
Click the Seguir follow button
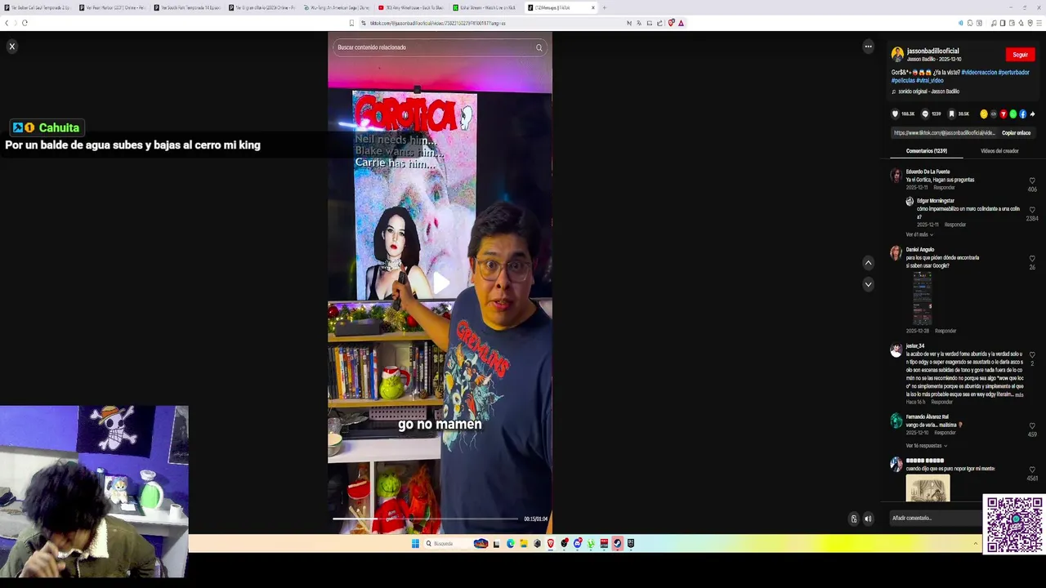[1020, 55]
